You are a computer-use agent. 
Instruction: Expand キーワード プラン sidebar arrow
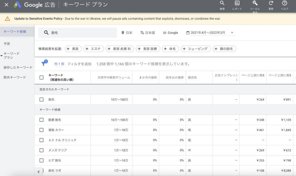pos(1,56)
